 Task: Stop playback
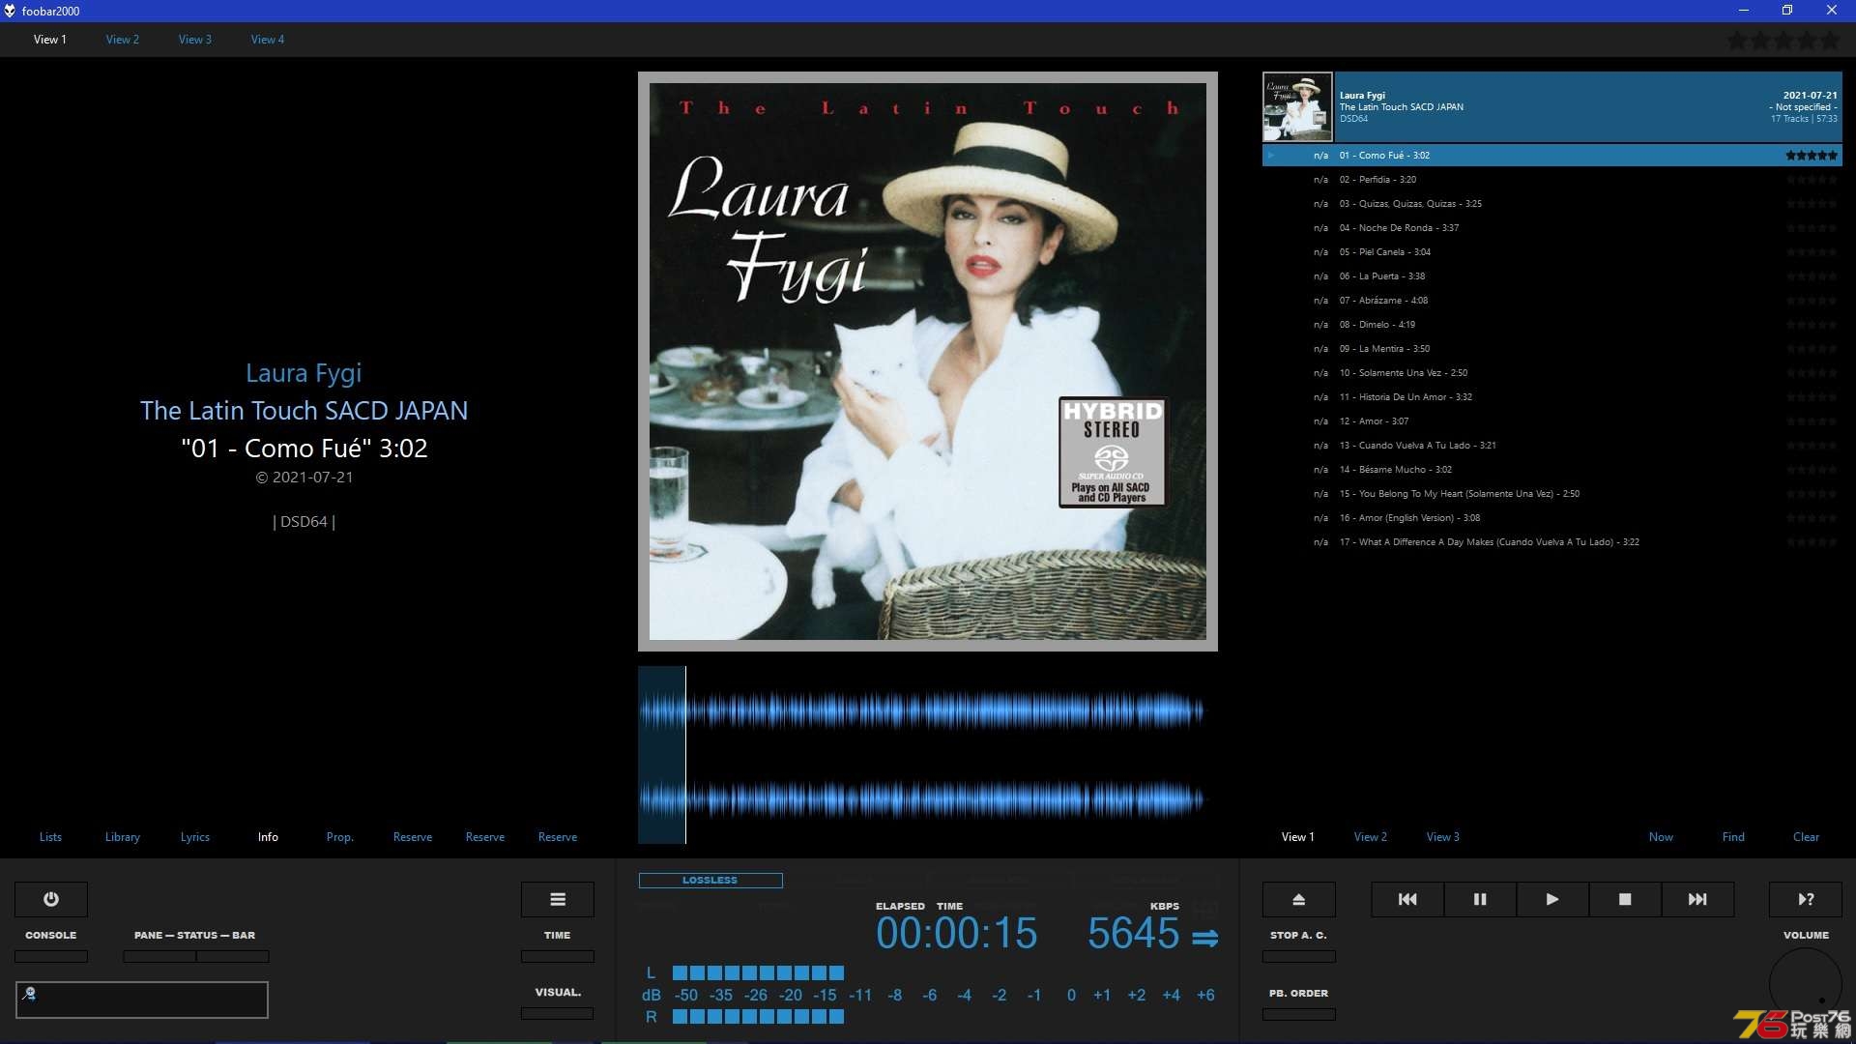(1625, 899)
